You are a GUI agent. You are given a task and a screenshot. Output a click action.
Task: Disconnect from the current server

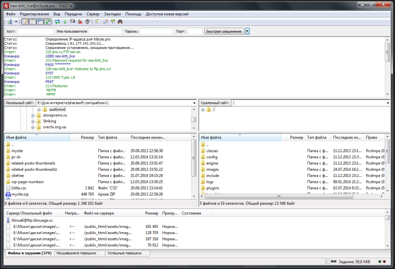coord(80,22)
